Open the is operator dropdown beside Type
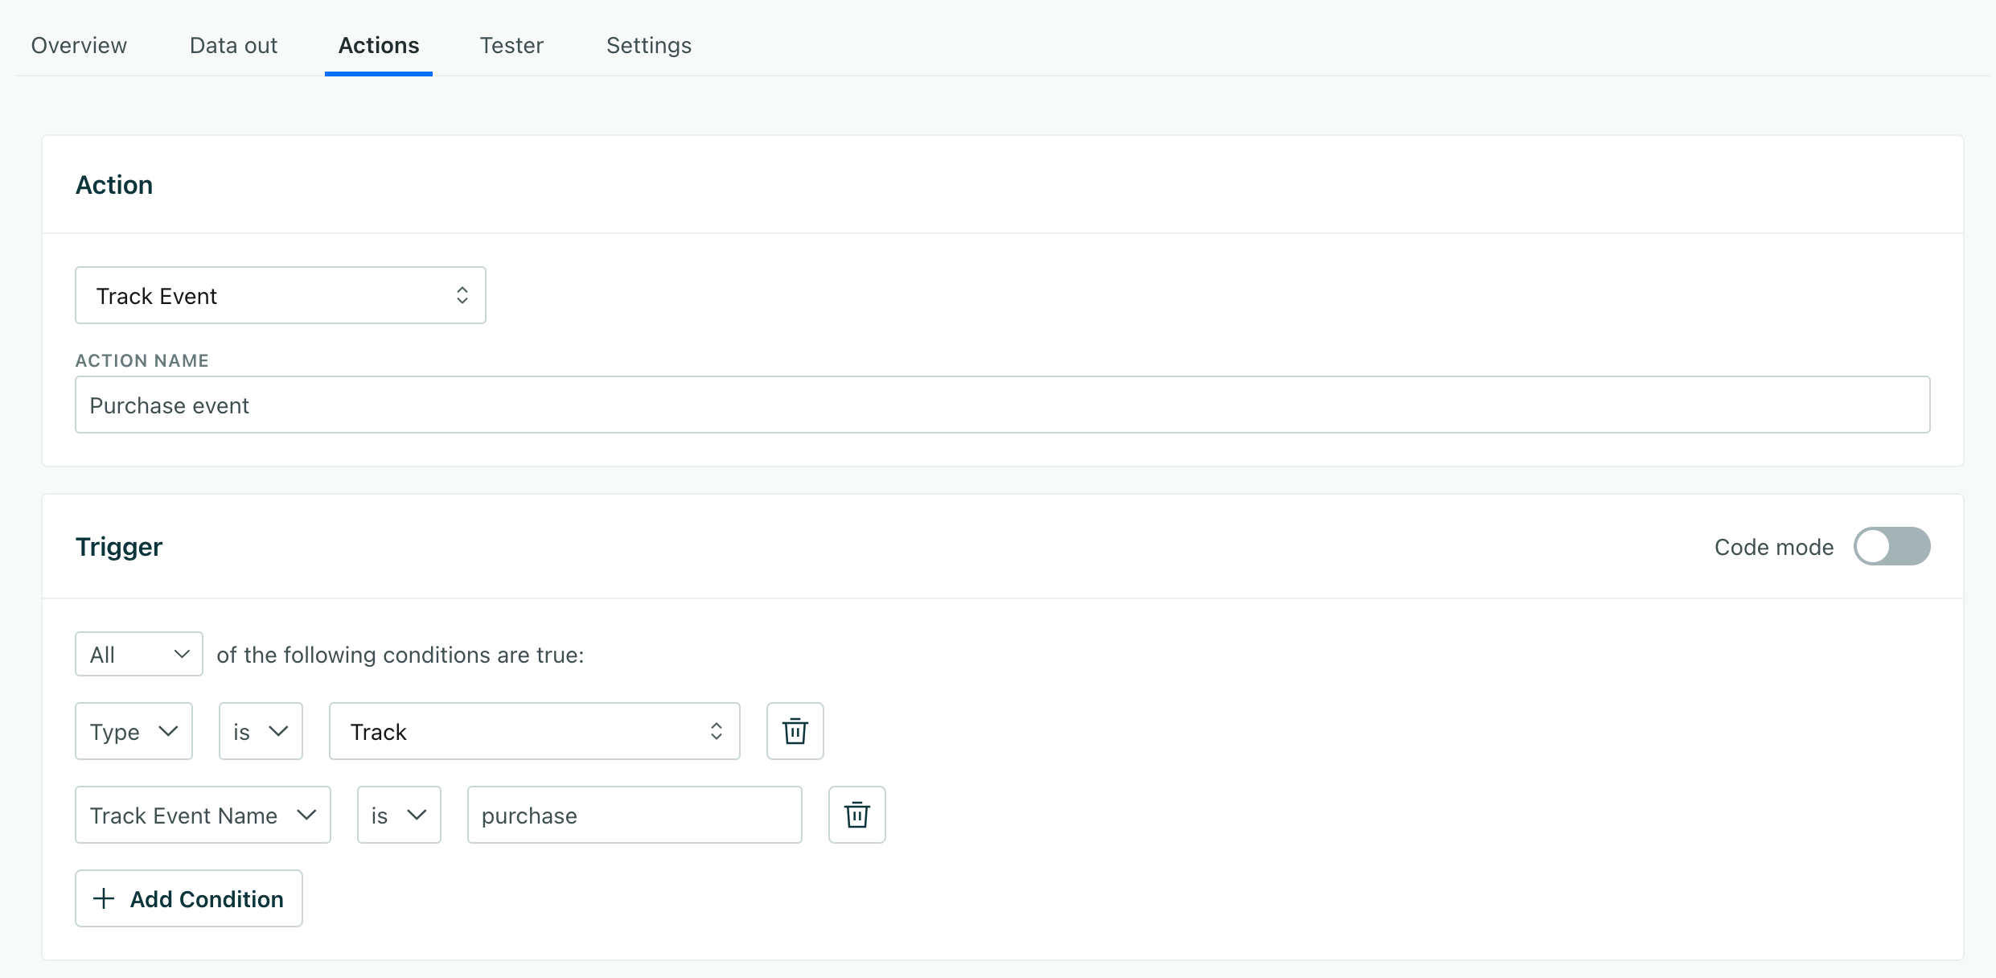 coord(260,731)
